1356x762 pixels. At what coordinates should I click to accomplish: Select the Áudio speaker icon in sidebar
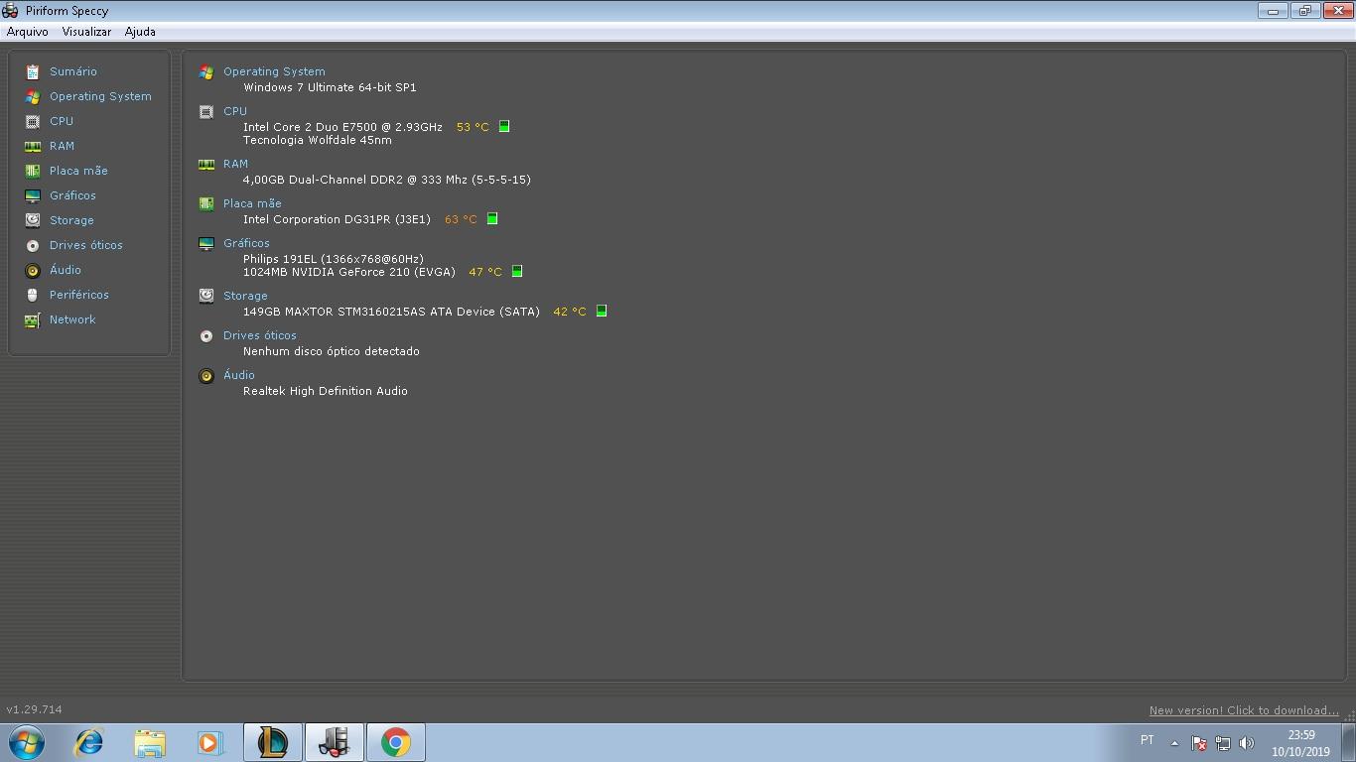(33, 270)
